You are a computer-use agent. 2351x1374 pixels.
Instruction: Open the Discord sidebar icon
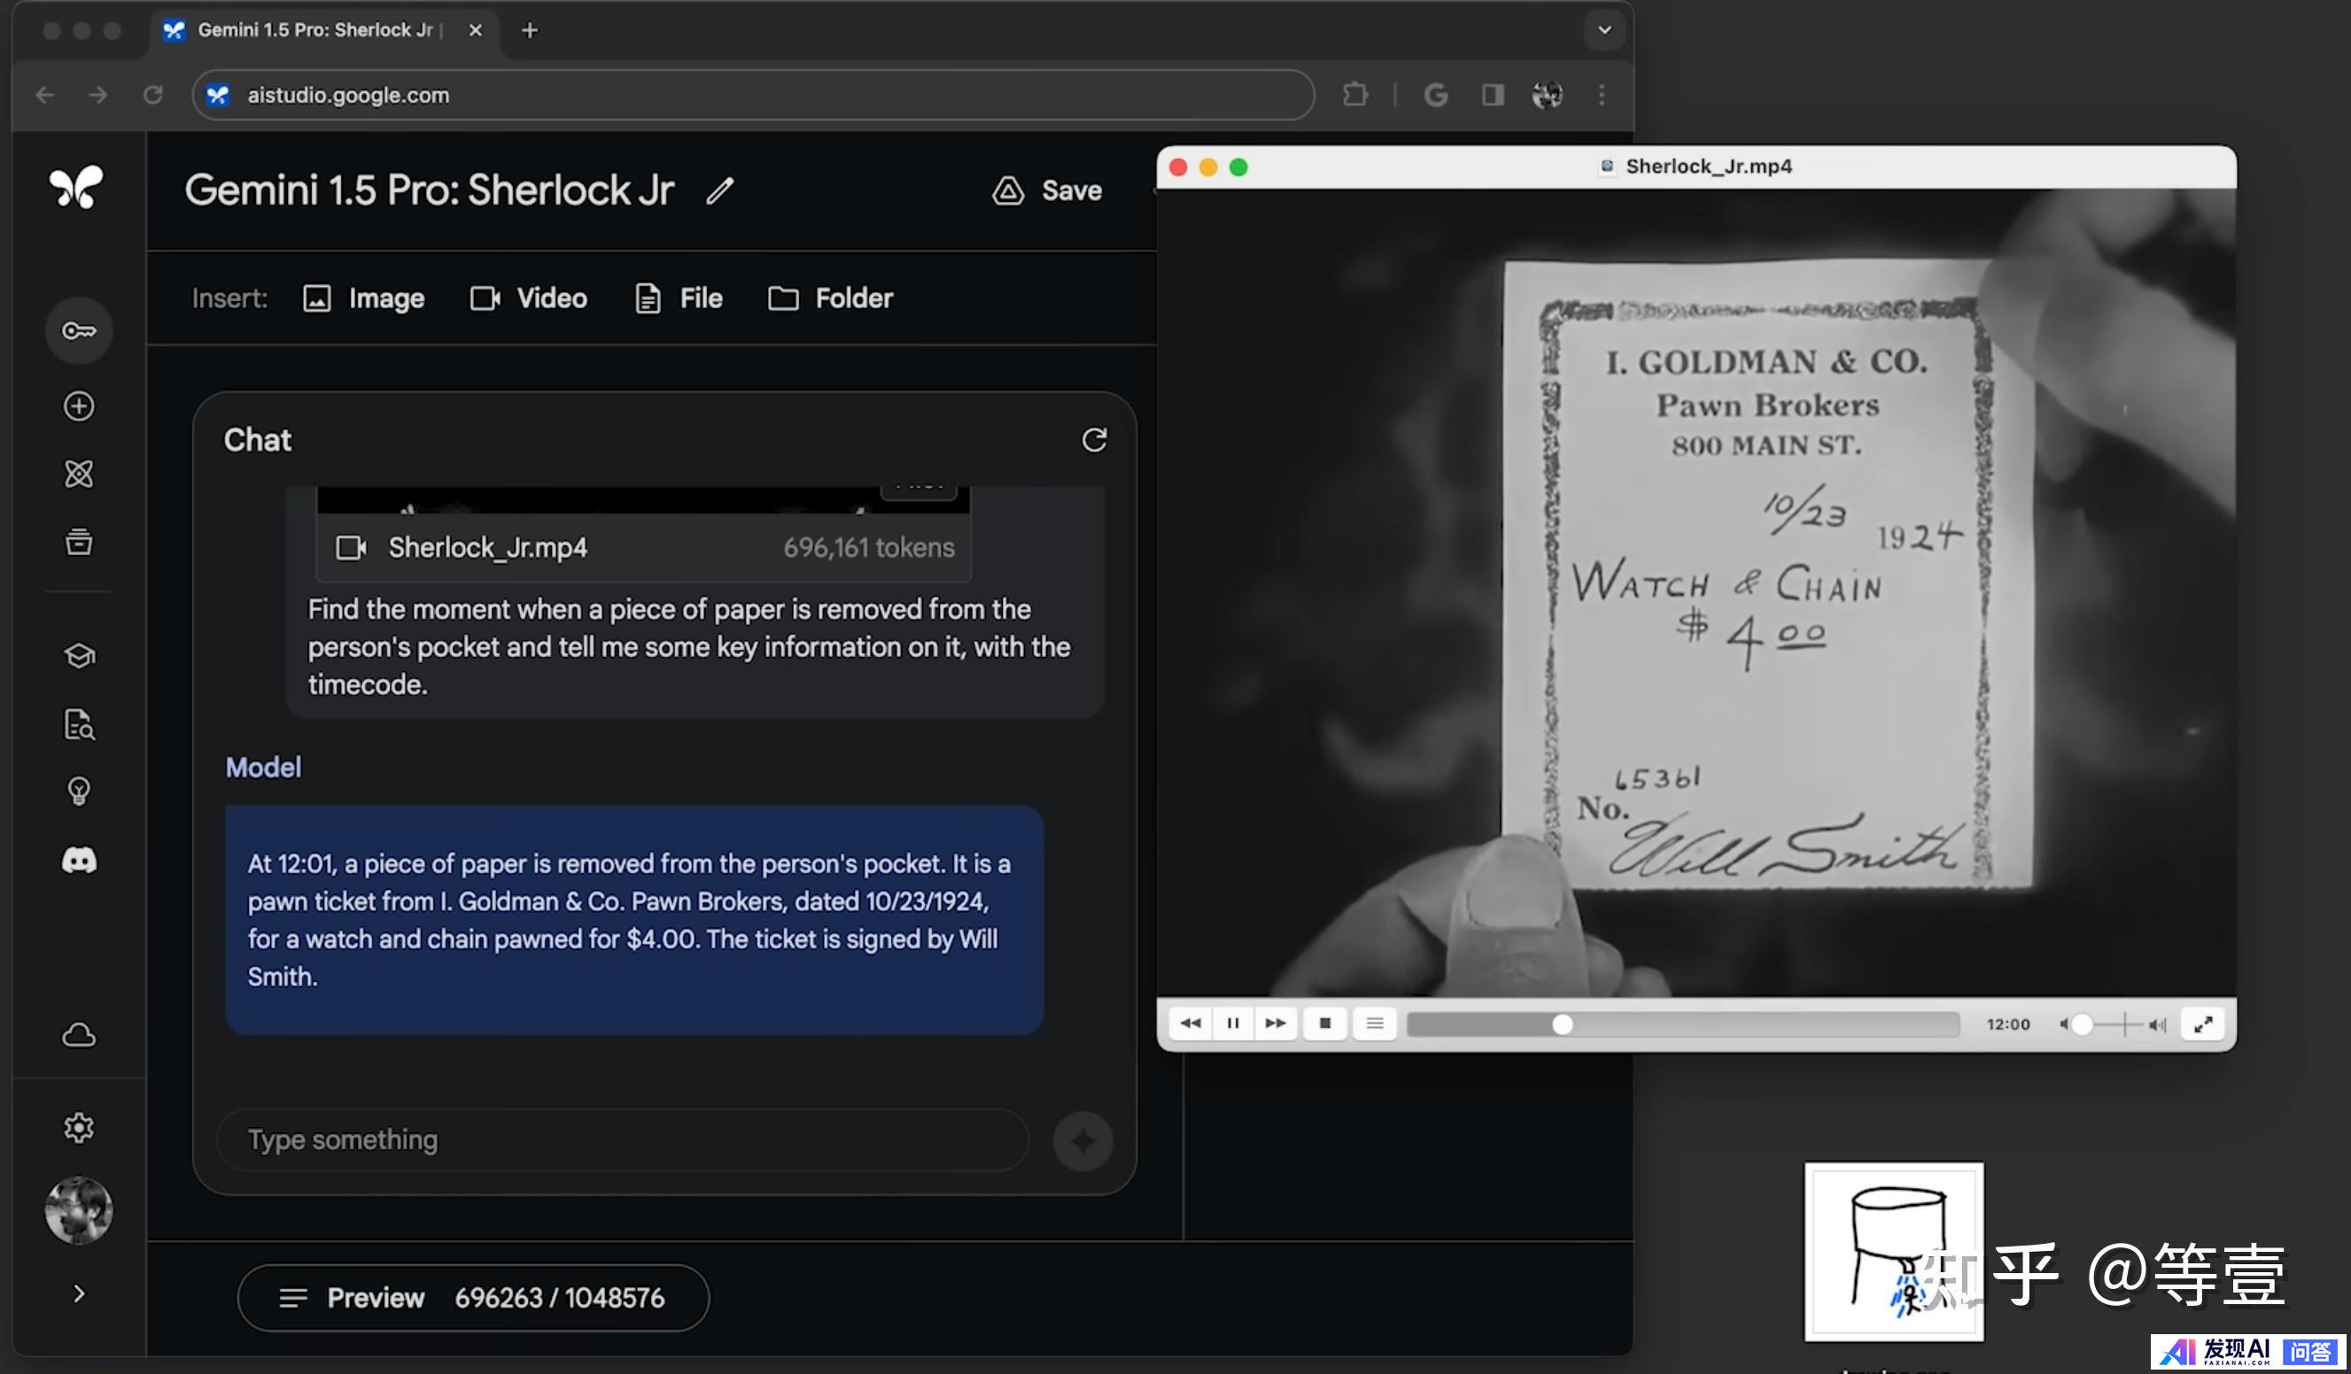point(78,860)
